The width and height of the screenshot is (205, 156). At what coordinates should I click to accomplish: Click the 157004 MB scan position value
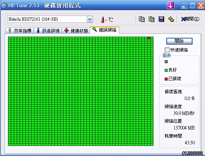(184, 128)
